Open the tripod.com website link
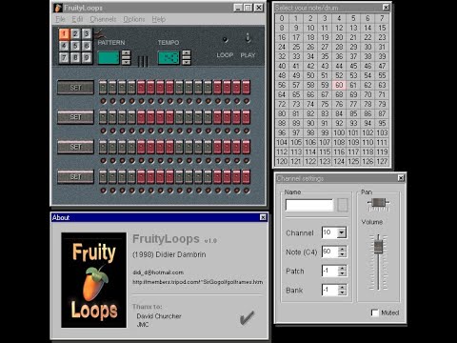457x343 pixels. (x=198, y=282)
